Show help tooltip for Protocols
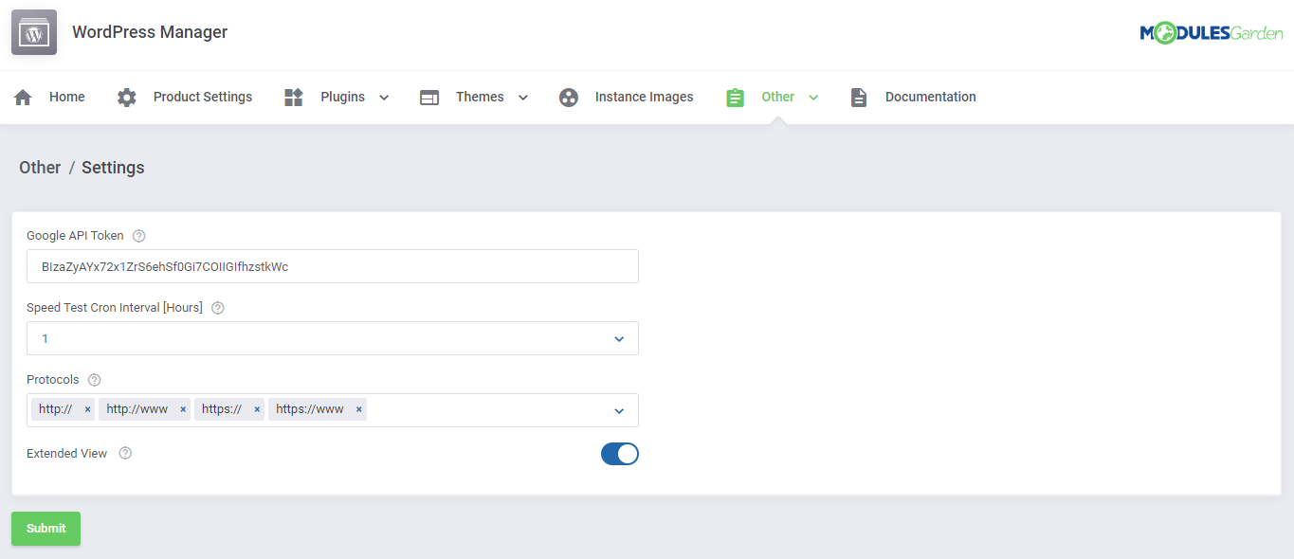This screenshot has height=559, width=1294. 95,380
